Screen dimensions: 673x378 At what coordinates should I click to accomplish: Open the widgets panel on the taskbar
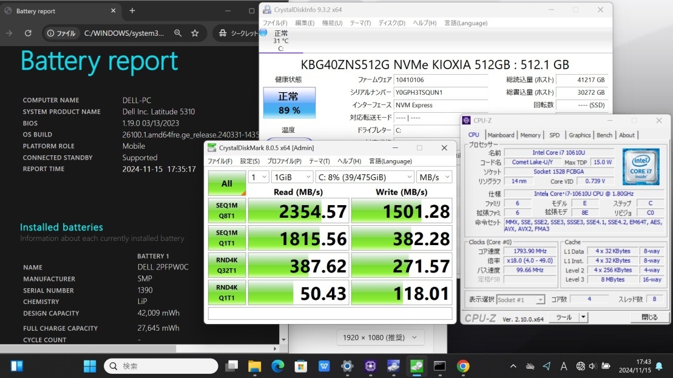17,366
